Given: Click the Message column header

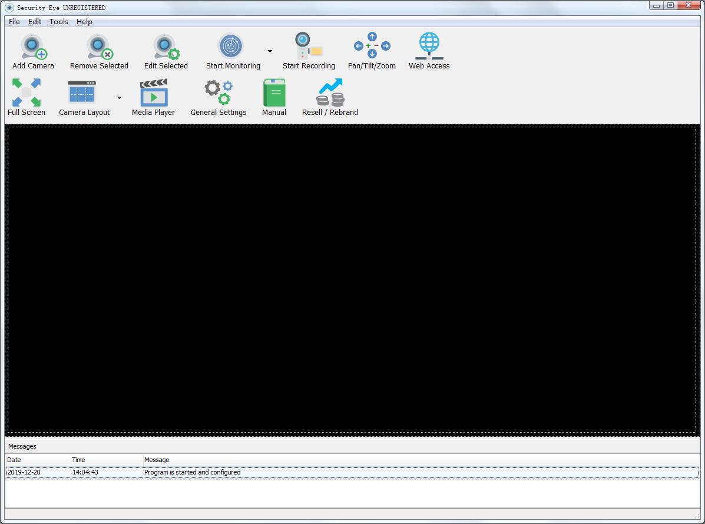Looking at the screenshot, I should [x=157, y=460].
